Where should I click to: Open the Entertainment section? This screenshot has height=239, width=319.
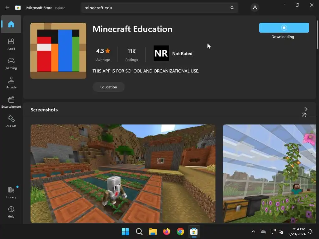pyautogui.click(x=11, y=102)
